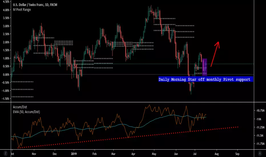
Task: Click the 2.00% price scale label
Action: (6, 42)
